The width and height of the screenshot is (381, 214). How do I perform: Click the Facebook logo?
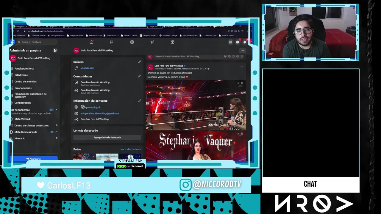(12, 42)
